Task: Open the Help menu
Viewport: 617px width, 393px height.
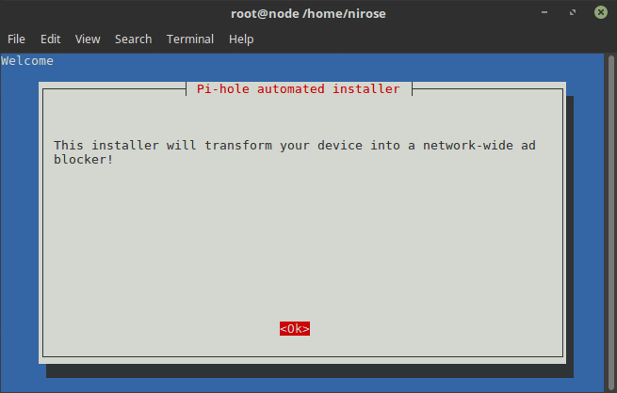Action: pyautogui.click(x=241, y=39)
